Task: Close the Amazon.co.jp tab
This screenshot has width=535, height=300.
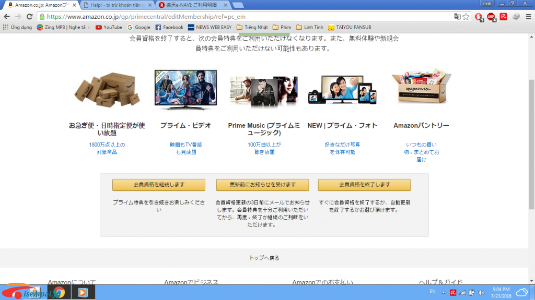Action: tap(74, 5)
